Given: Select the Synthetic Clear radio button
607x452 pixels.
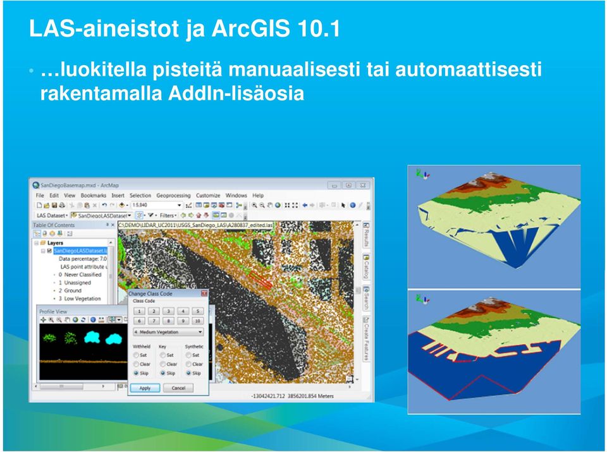Looking at the screenshot, I should (188, 364).
